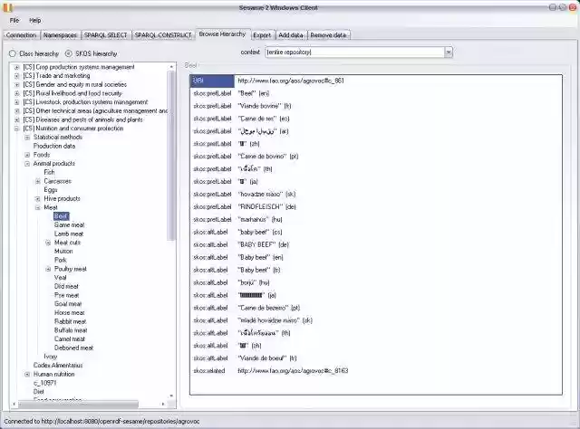
Task: Select Goat meat tree item
Action: [68, 304]
